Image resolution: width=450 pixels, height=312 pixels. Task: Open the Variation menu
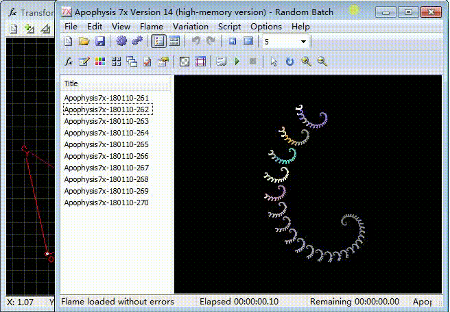[x=191, y=27]
